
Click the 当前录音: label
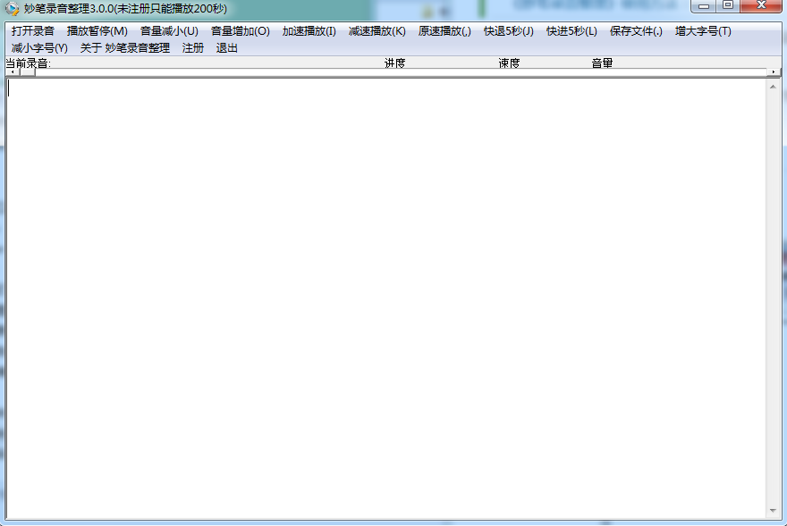coord(28,63)
